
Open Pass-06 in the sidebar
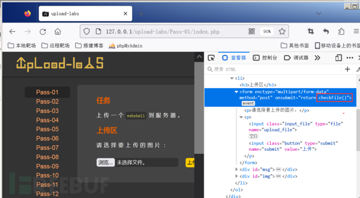click(47, 138)
